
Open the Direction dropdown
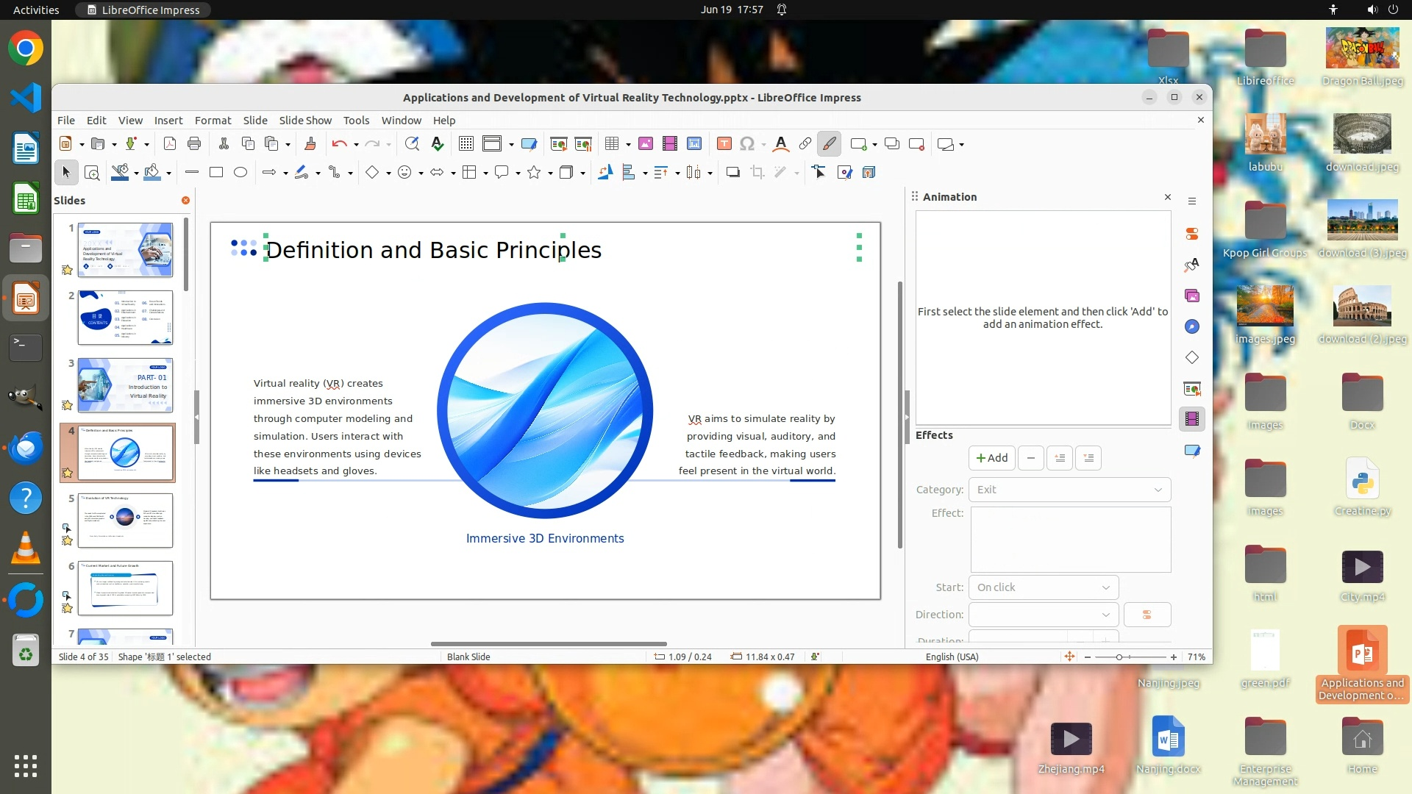(1043, 615)
